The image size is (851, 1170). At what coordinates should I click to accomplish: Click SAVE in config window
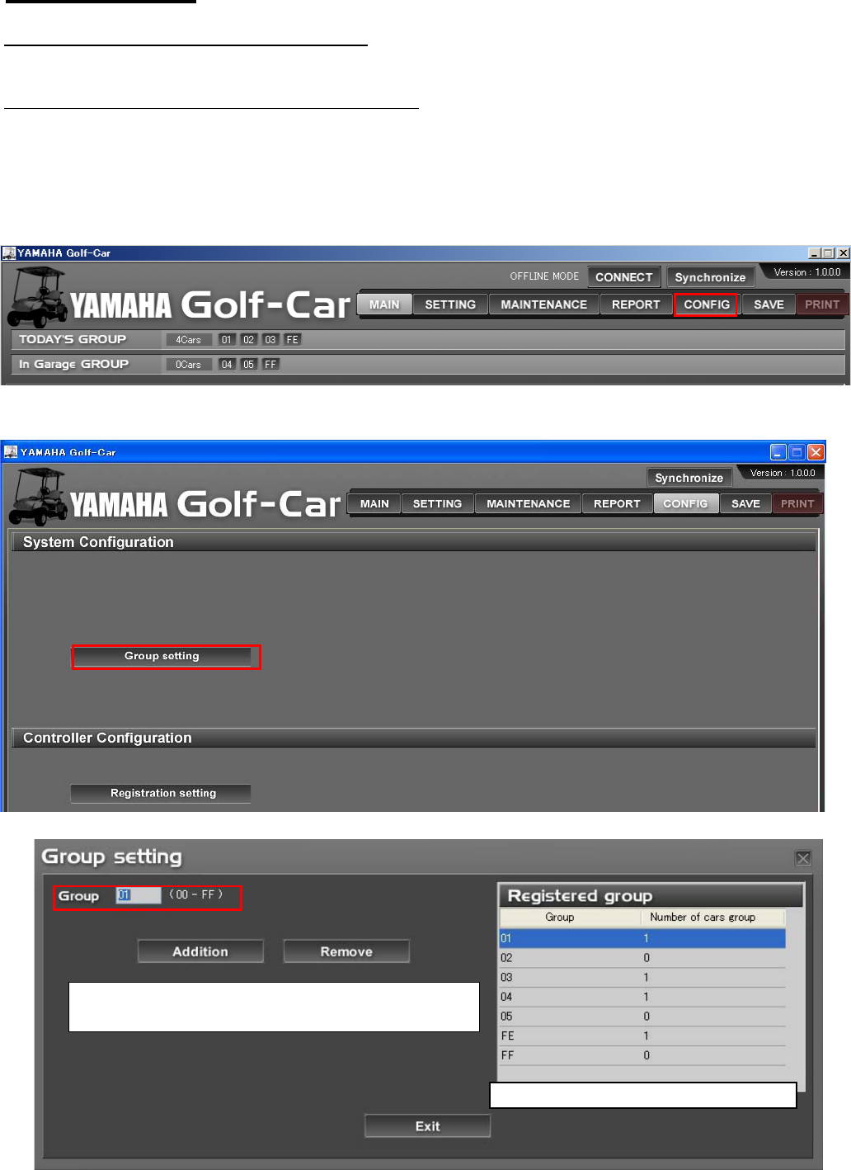click(745, 503)
